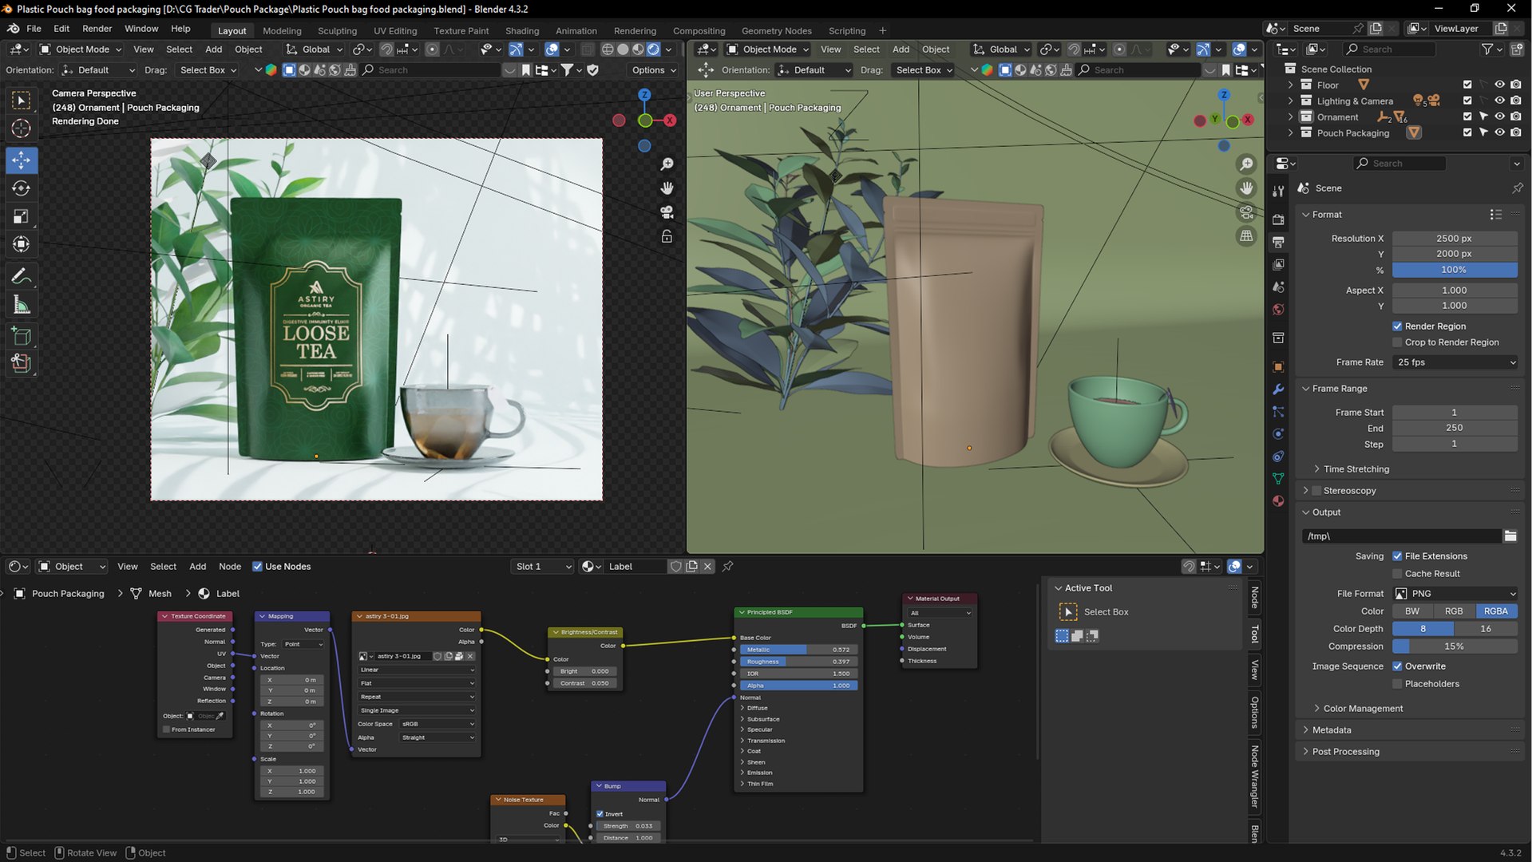Adjust Compression slider at 15%

(1455, 646)
